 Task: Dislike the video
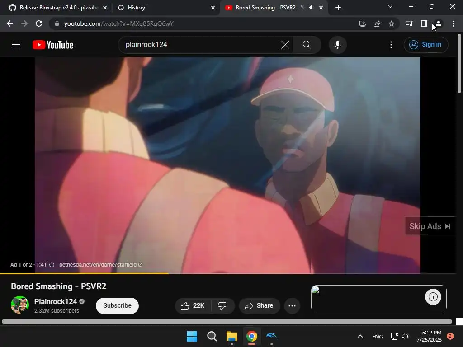(x=222, y=306)
